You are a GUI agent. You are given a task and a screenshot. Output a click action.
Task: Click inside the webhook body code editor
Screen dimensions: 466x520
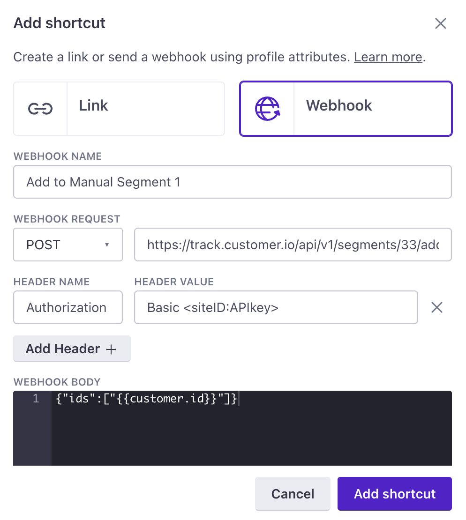point(251,428)
